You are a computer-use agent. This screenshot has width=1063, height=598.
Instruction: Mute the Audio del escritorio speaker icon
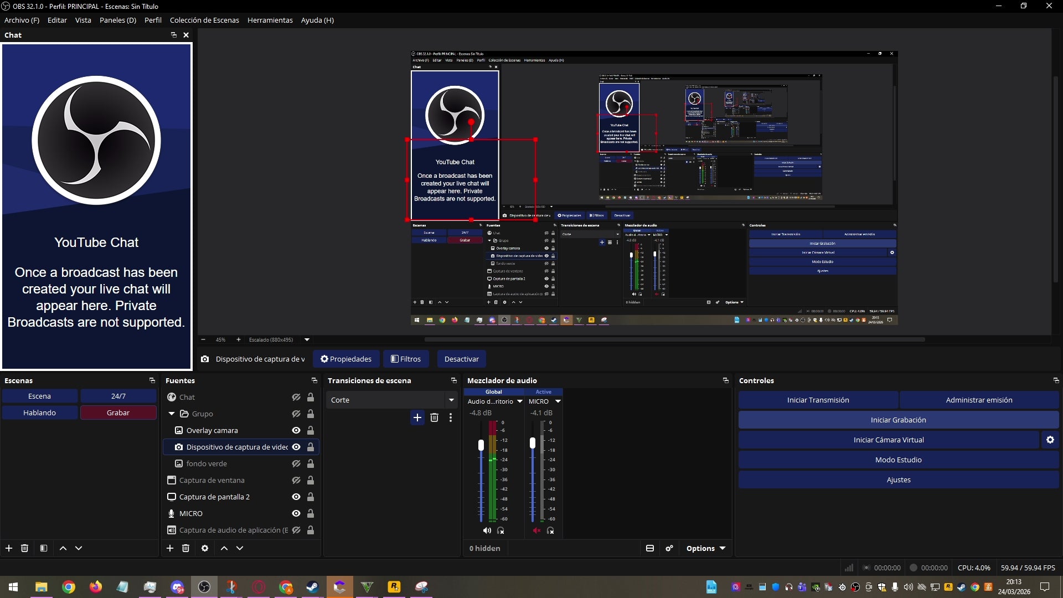[x=487, y=530]
